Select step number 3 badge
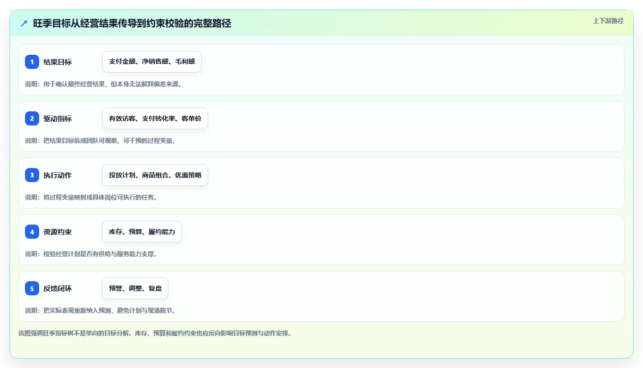 click(32, 175)
